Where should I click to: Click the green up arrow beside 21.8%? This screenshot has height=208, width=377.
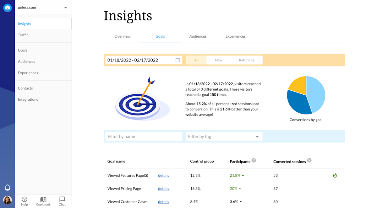point(243,175)
